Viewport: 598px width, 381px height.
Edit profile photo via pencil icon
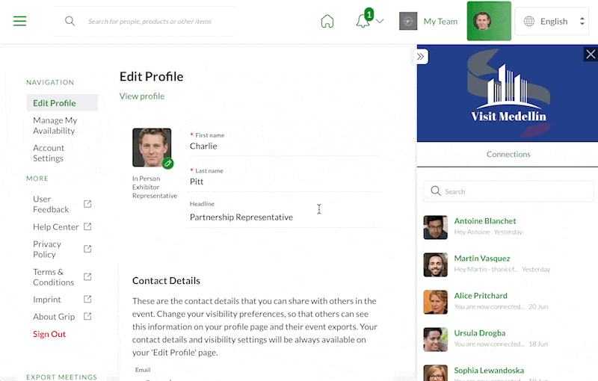[x=167, y=164]
